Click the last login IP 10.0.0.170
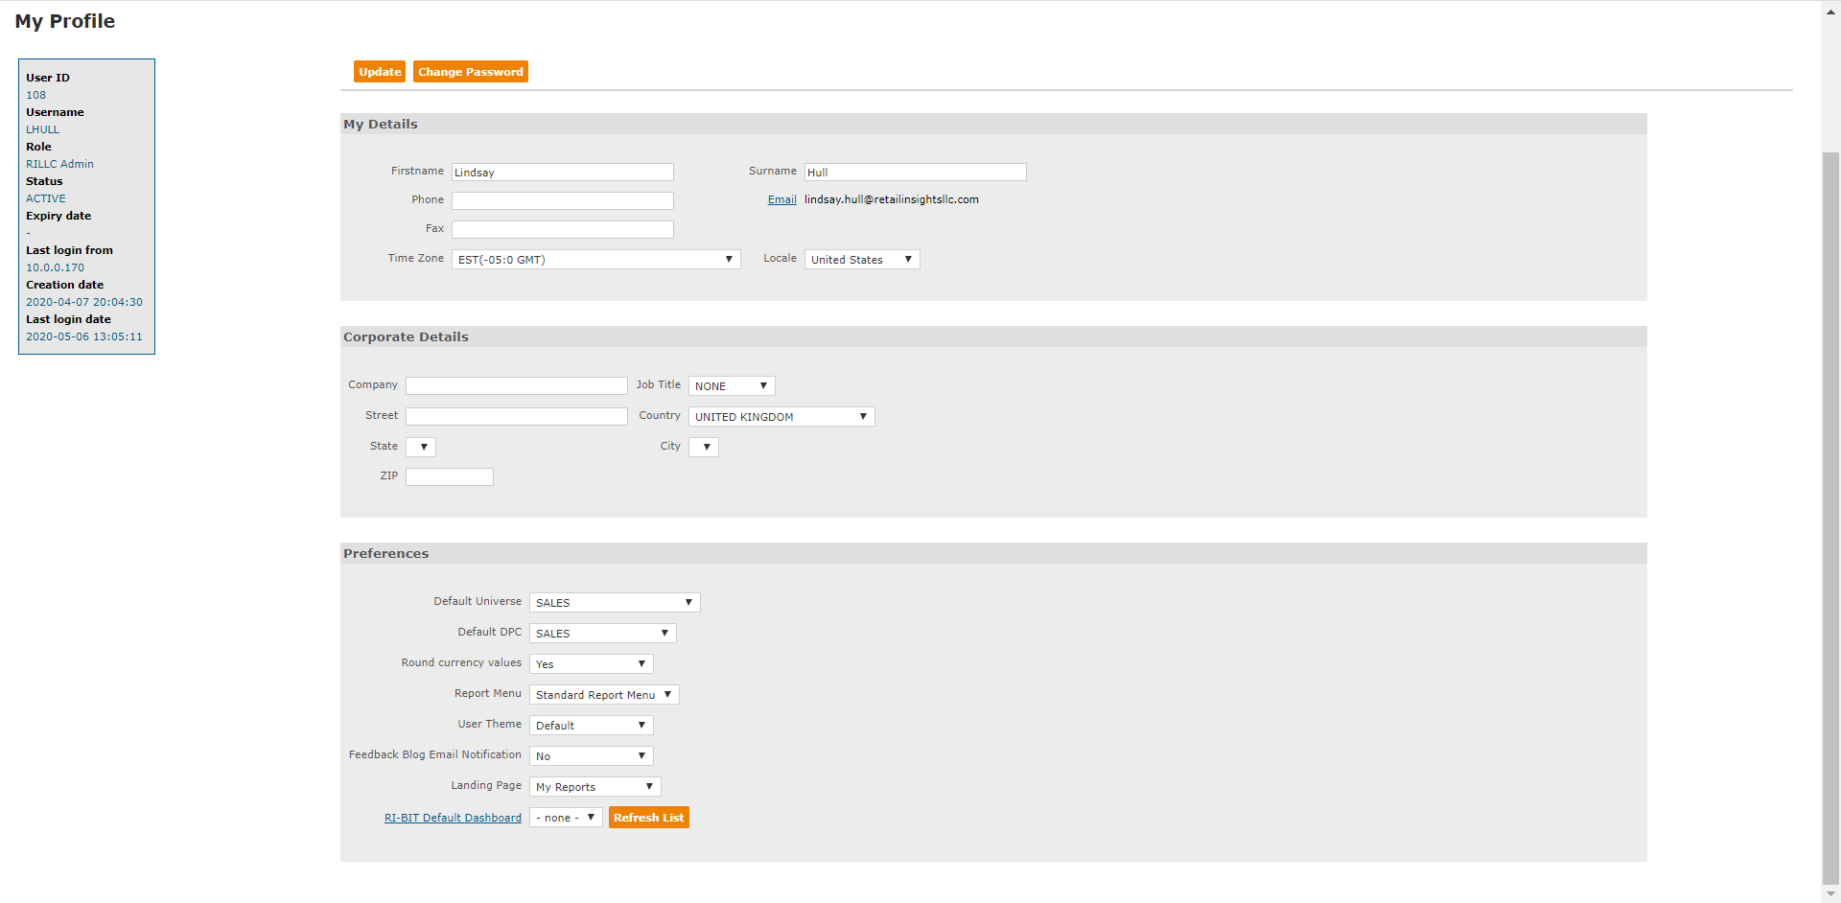1841x903 pixels. pyautogui.click(x=56, y=267)
